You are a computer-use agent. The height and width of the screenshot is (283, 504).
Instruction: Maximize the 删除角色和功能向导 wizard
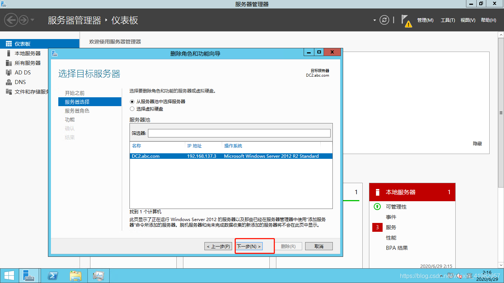pyautogui.click(x=319, y=52)
